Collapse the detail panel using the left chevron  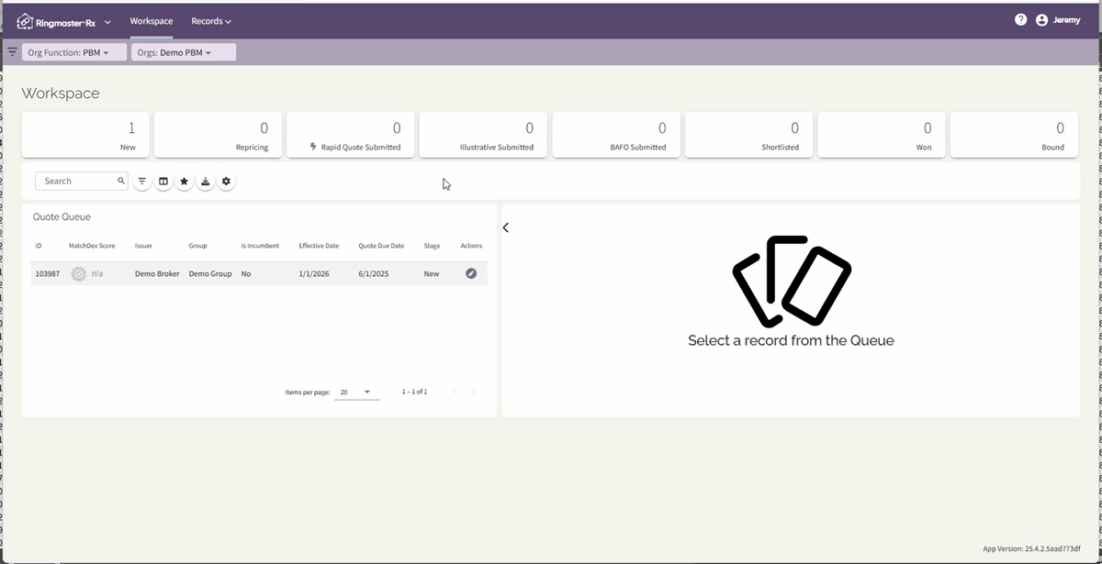[x=505, y=227]
